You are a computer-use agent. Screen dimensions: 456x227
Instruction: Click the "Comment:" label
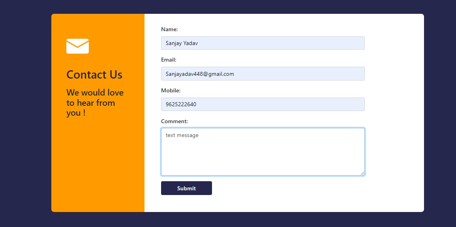pos(174,121)
